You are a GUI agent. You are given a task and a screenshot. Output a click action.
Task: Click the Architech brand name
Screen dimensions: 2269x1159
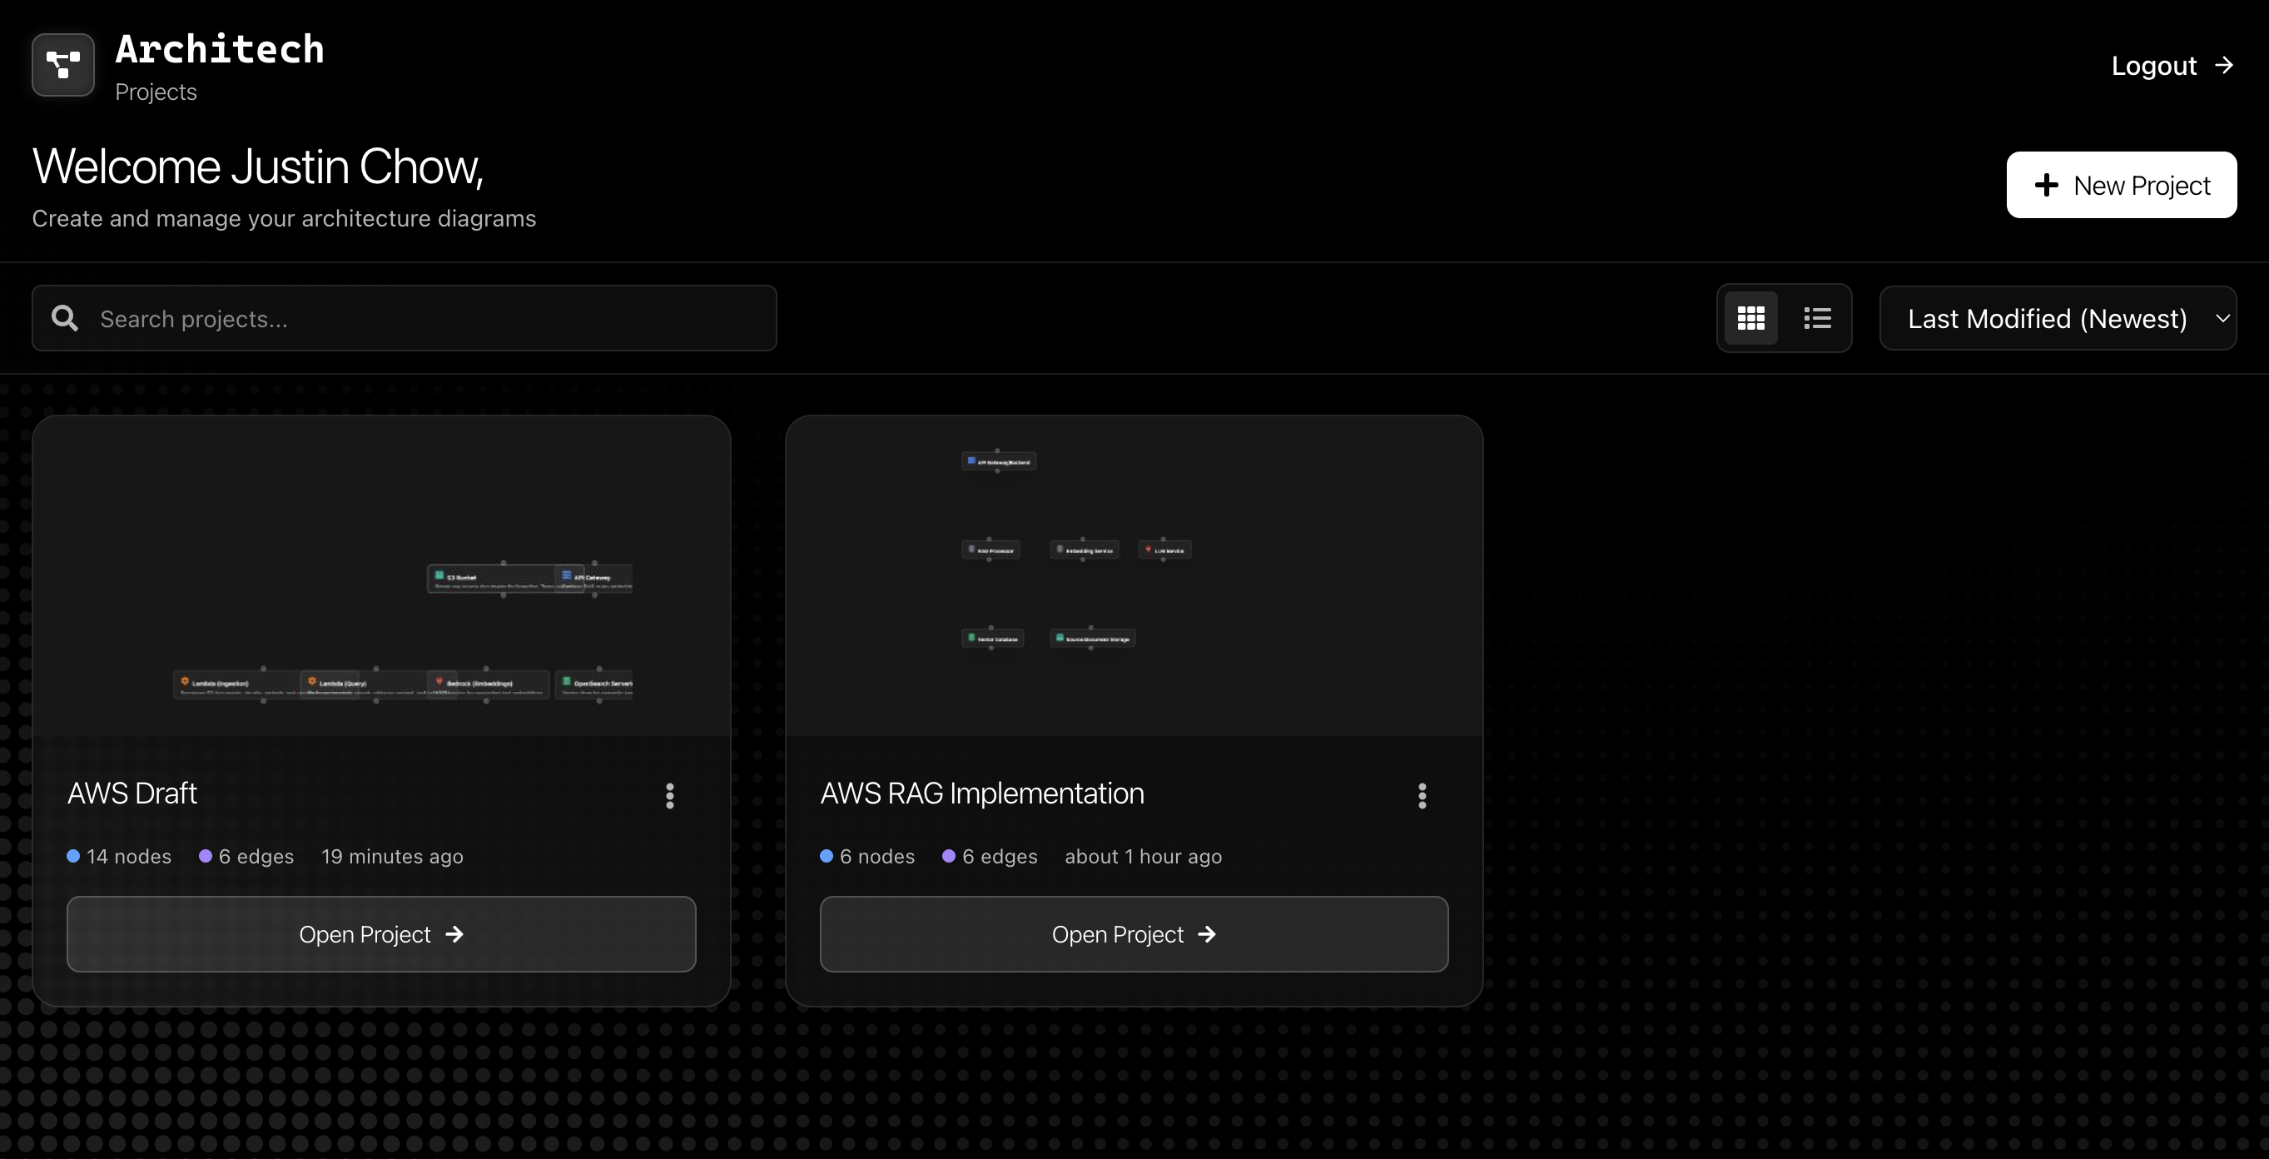click(x=219, y=49)
